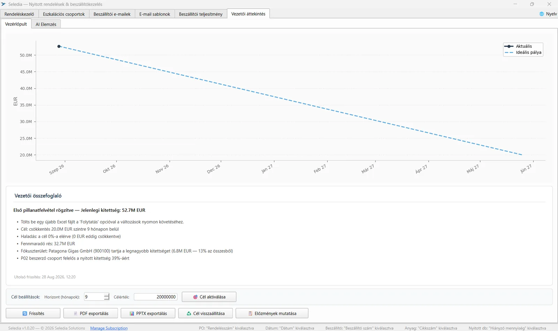Click the Aktuális legend entry

(x=518, y=46)
